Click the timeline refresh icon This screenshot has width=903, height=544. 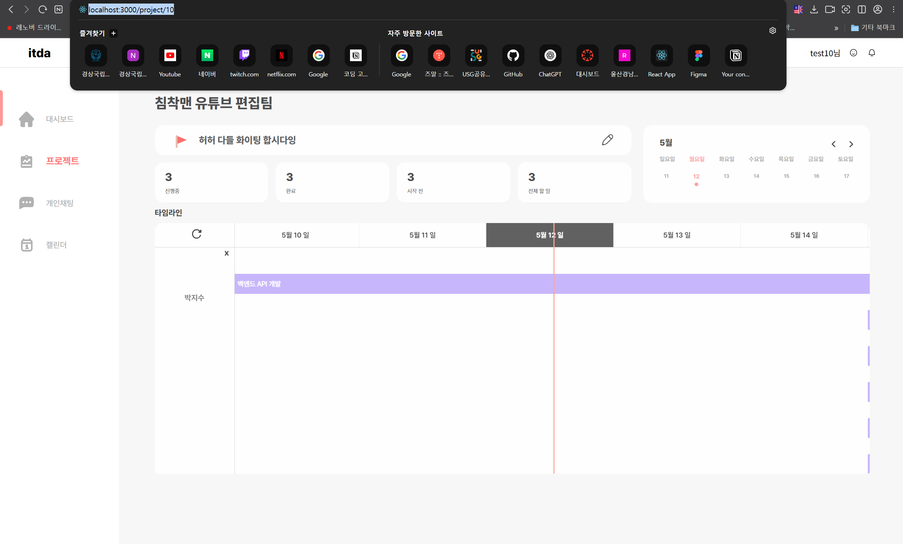pyautogui.click(x=197, y=234)
